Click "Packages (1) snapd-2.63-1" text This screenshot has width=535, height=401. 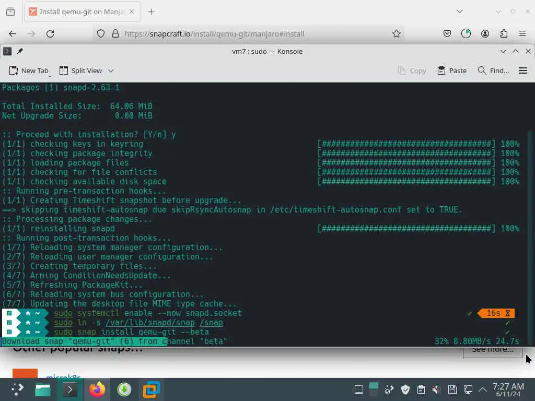click(61, 88)
